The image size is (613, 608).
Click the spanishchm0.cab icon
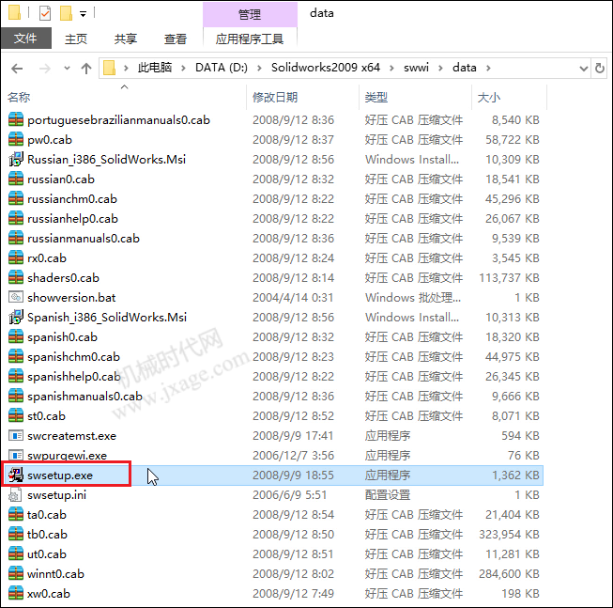tap(16, 356)
